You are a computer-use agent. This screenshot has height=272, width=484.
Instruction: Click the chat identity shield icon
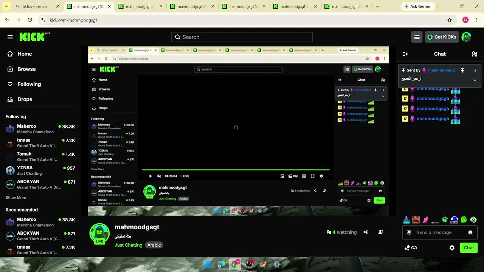tap(409, 232)
